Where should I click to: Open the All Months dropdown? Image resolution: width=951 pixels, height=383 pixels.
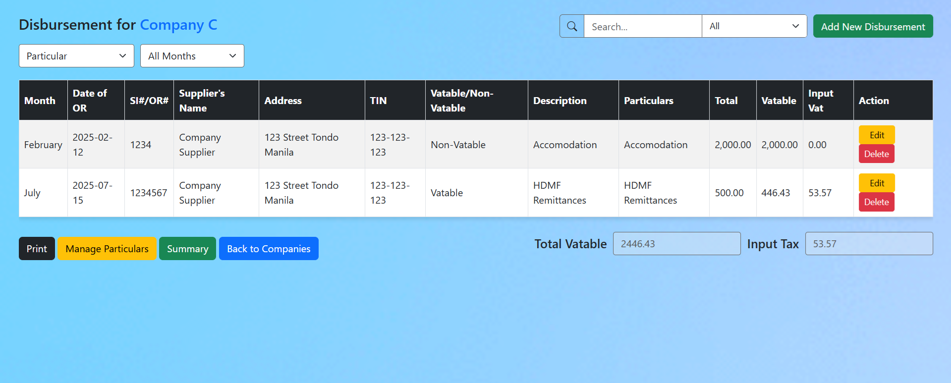(192, 56)
